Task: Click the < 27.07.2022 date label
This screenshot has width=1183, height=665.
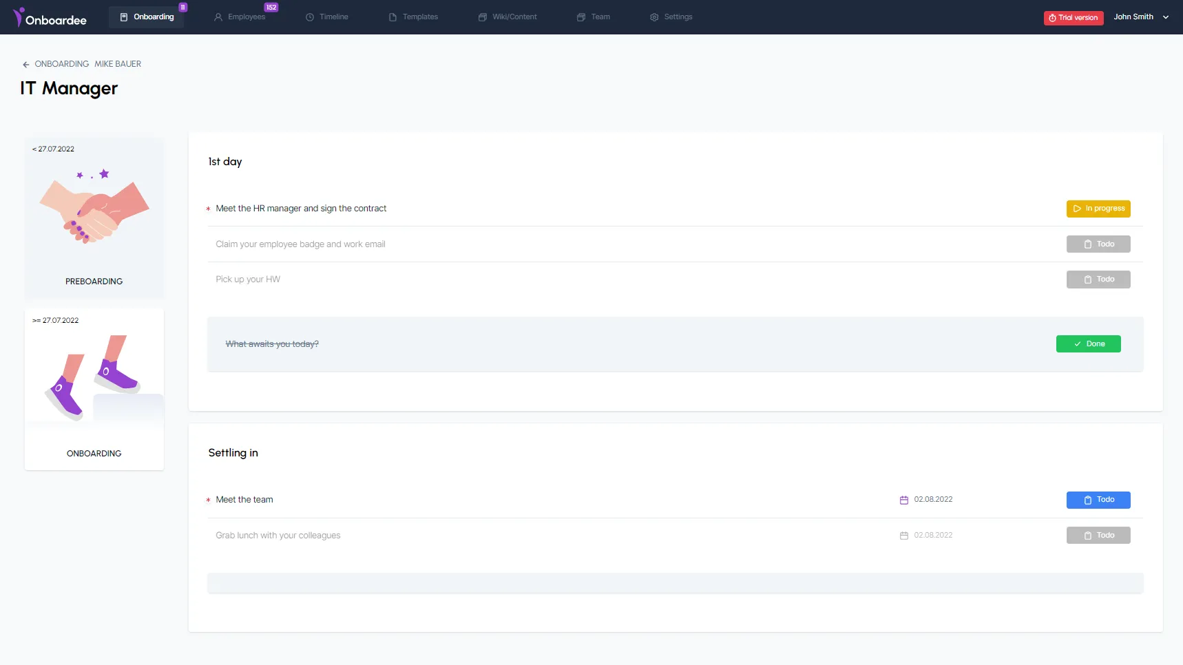Action: point(53,149)
